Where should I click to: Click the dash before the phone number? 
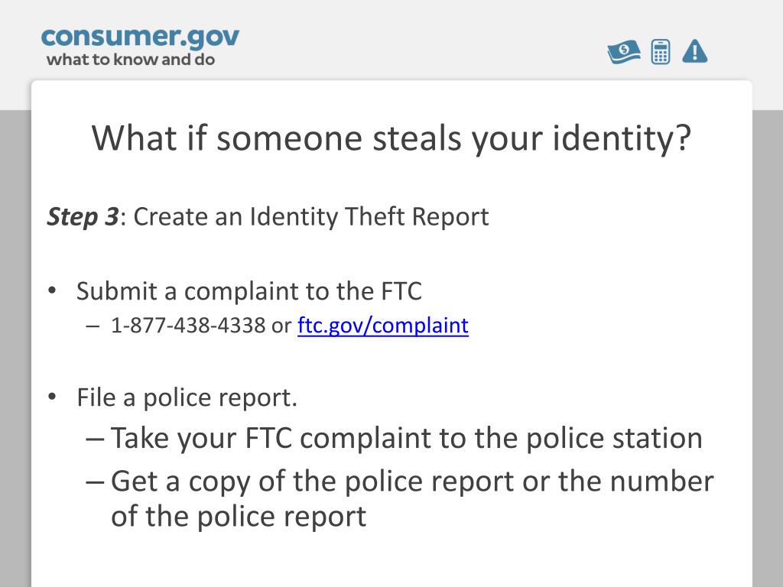(93, 326)
